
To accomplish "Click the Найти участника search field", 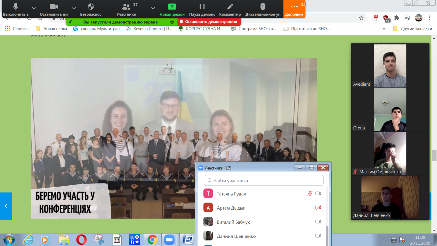I will click(264, 181).
